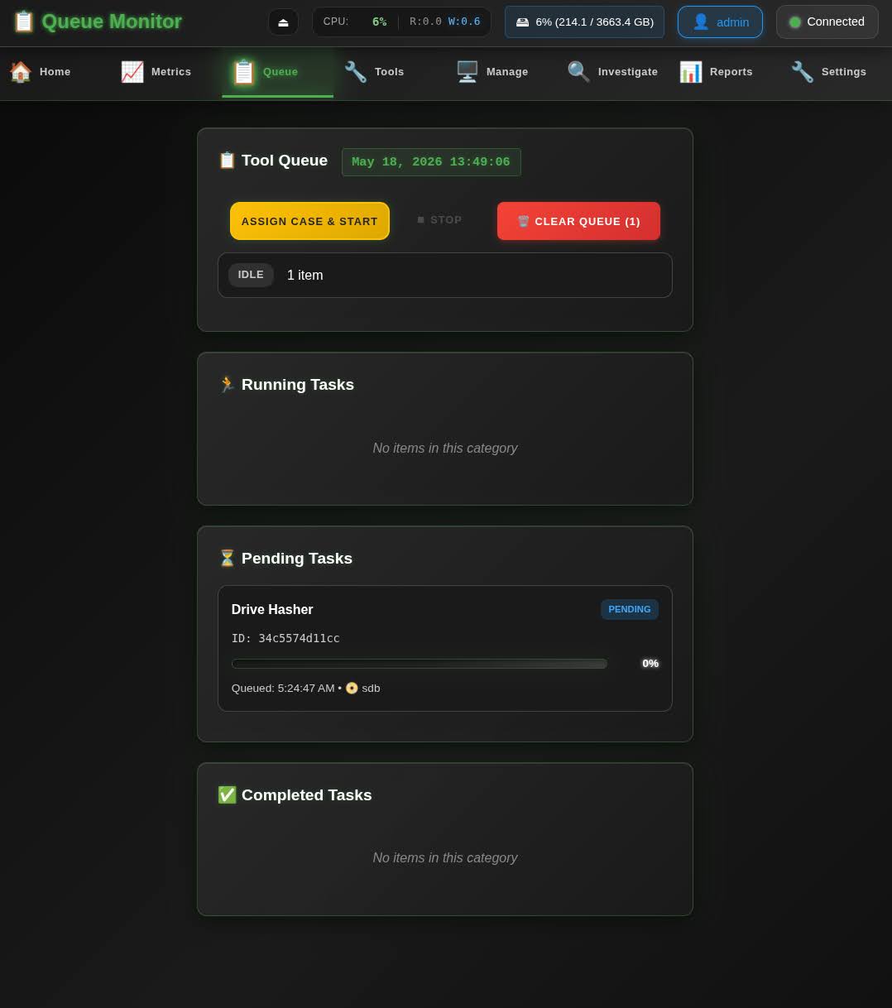Click the PENDING status badge on Drive Hasher

click(x=630, y=609)
